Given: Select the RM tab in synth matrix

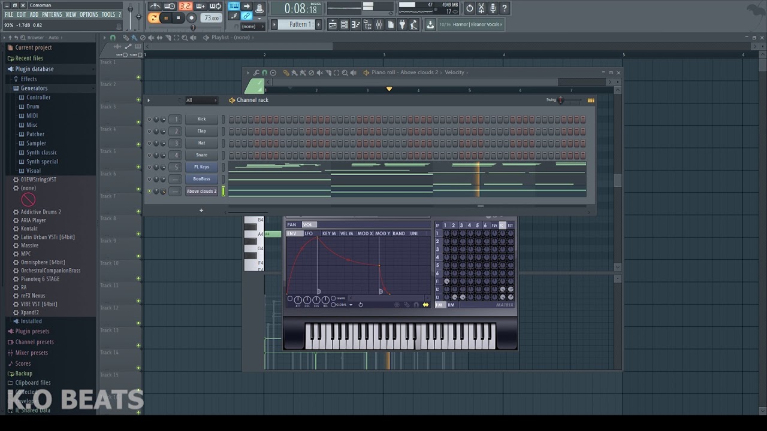Looking at the screenshot, I should [451, 305].
